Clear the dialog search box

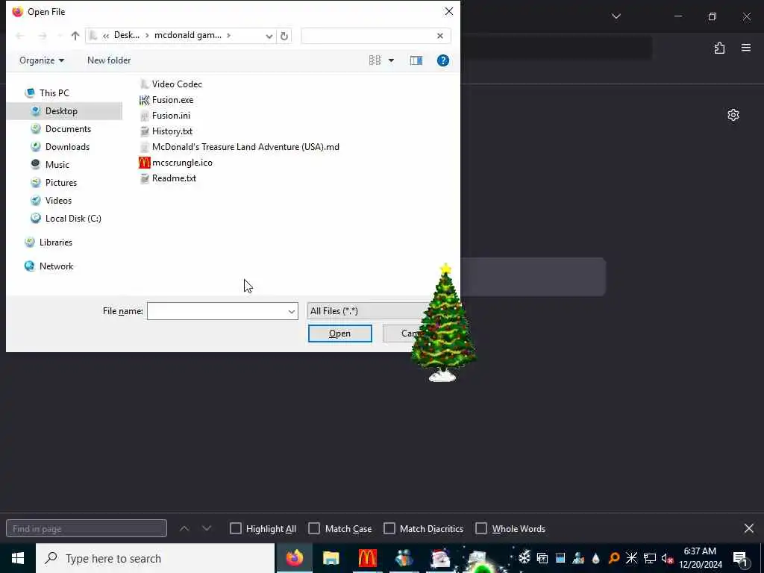pos(440,36)
